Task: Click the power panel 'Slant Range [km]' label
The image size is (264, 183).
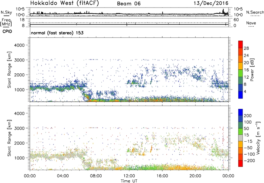Action: [x=9, y=70]
